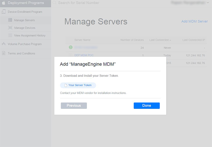Click the Today last connected cell
The height and width of the screenshot is (147, 212).
click(x=167, y=55)
